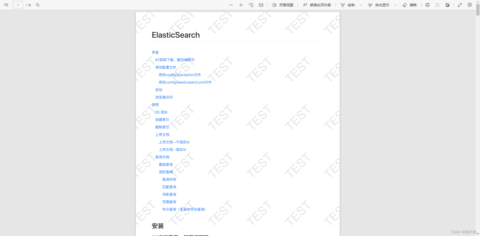Select the Draw (绘制) tool
480x236 pixels.
[x=348, y=5]
